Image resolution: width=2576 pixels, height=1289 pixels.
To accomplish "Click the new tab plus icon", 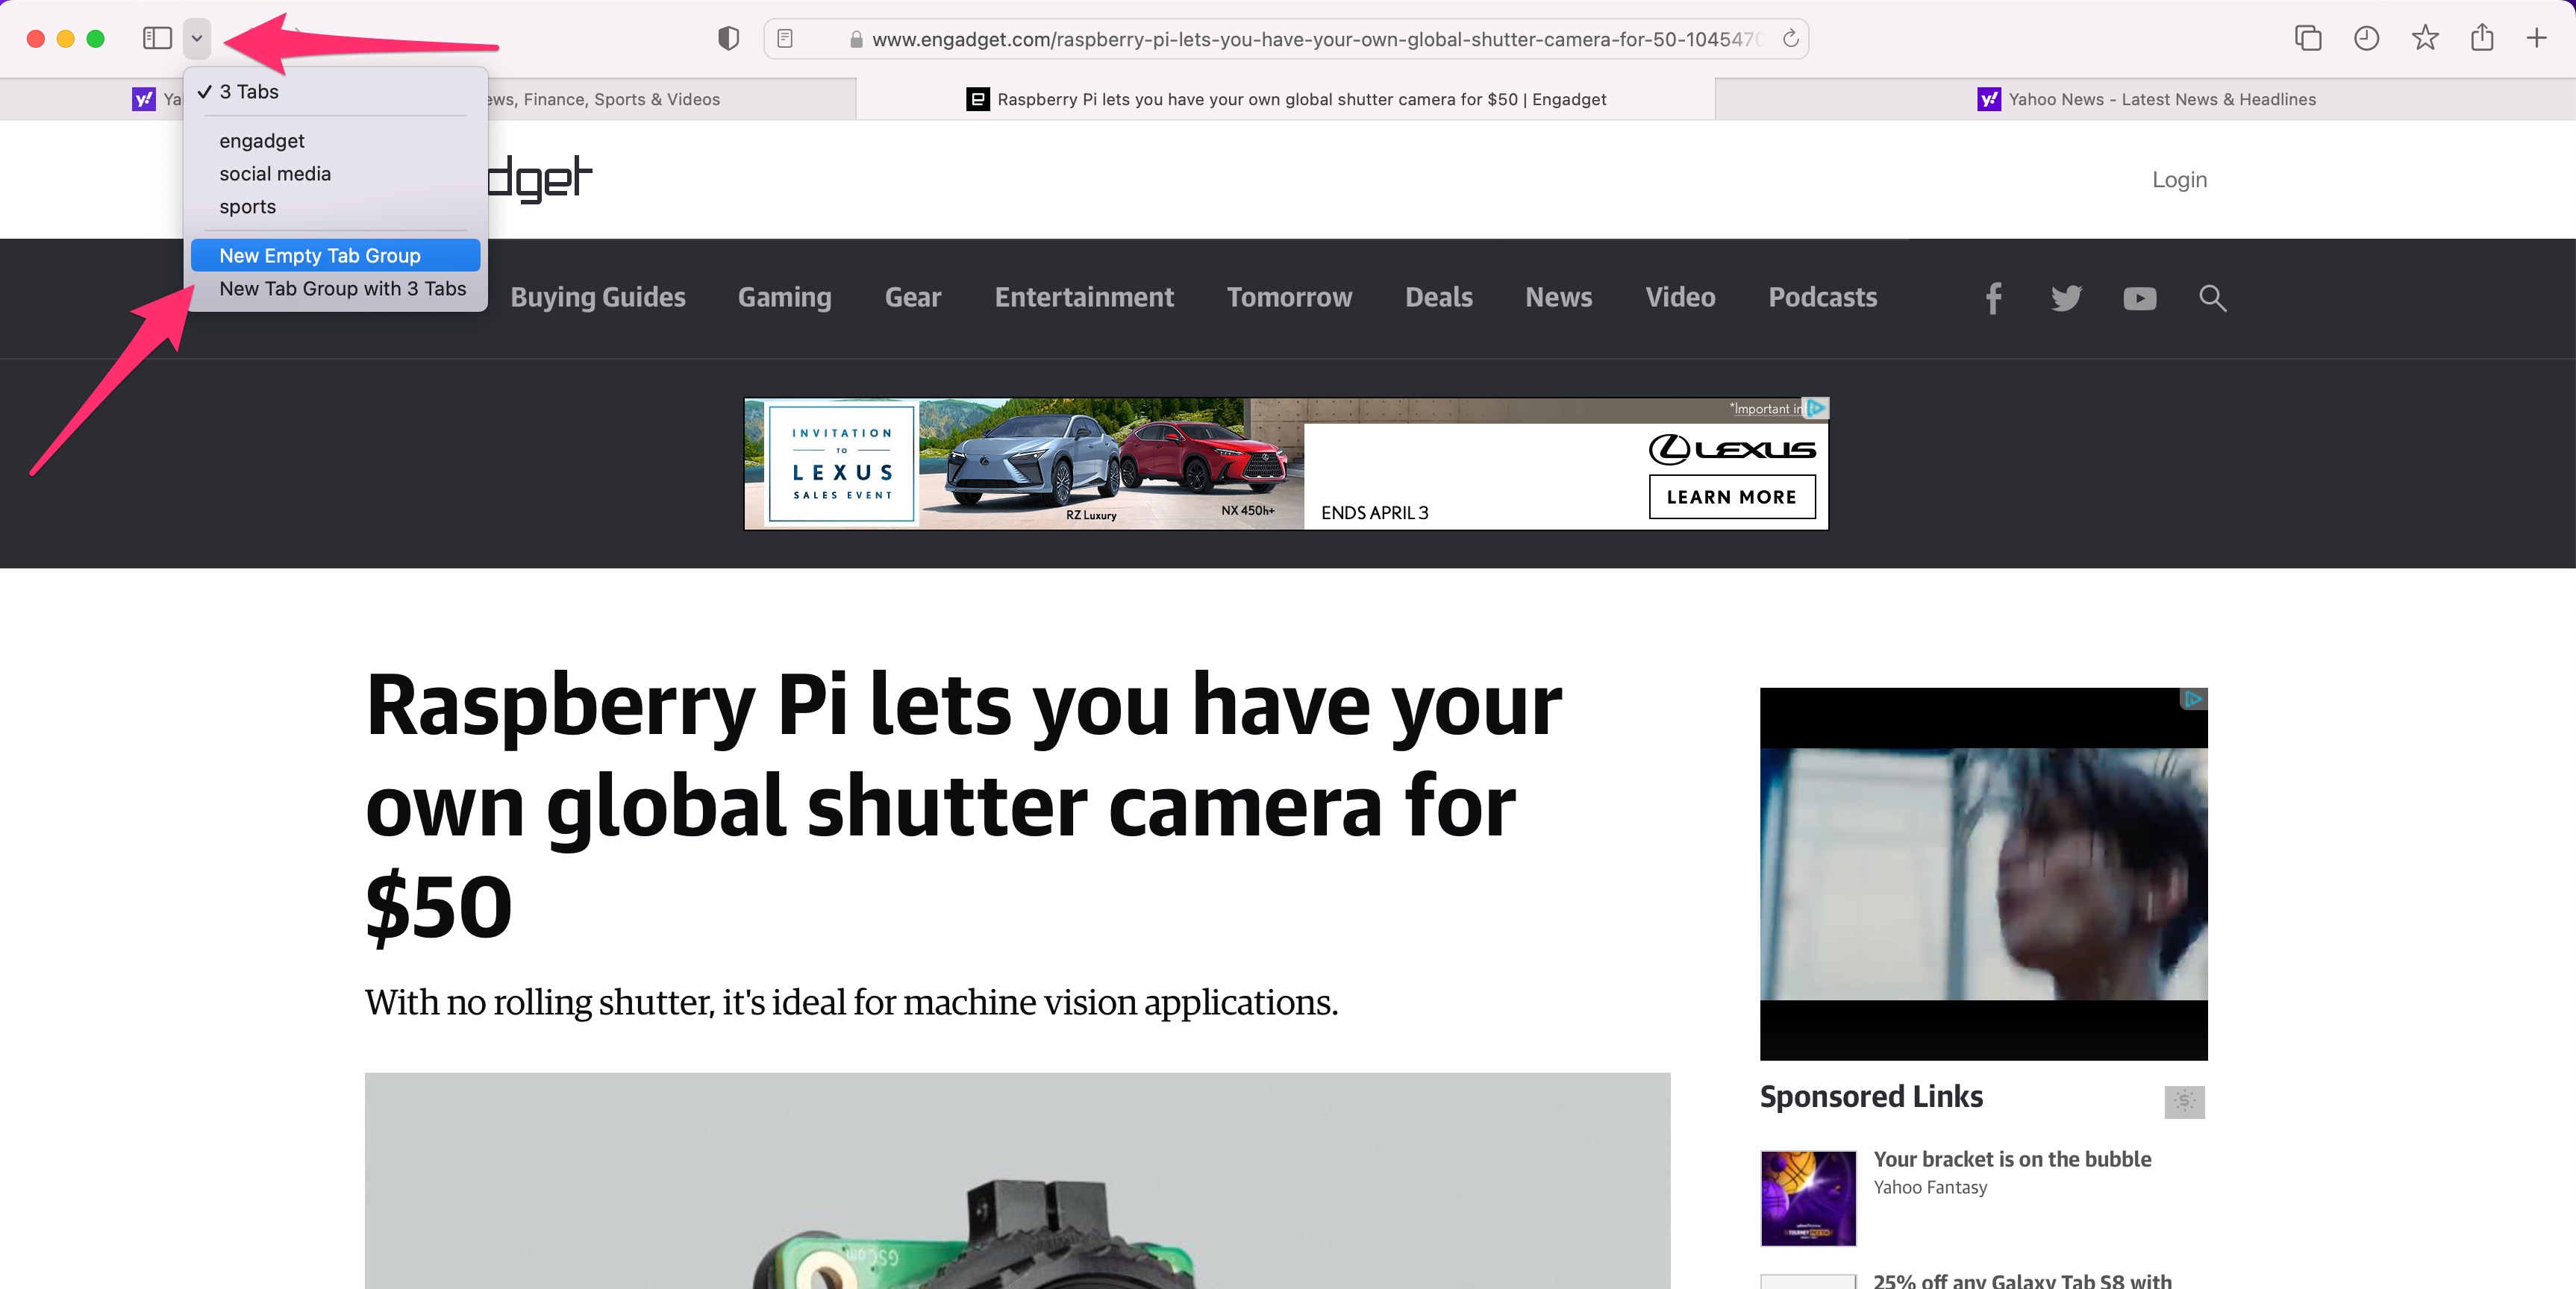I will (2536, 36).
